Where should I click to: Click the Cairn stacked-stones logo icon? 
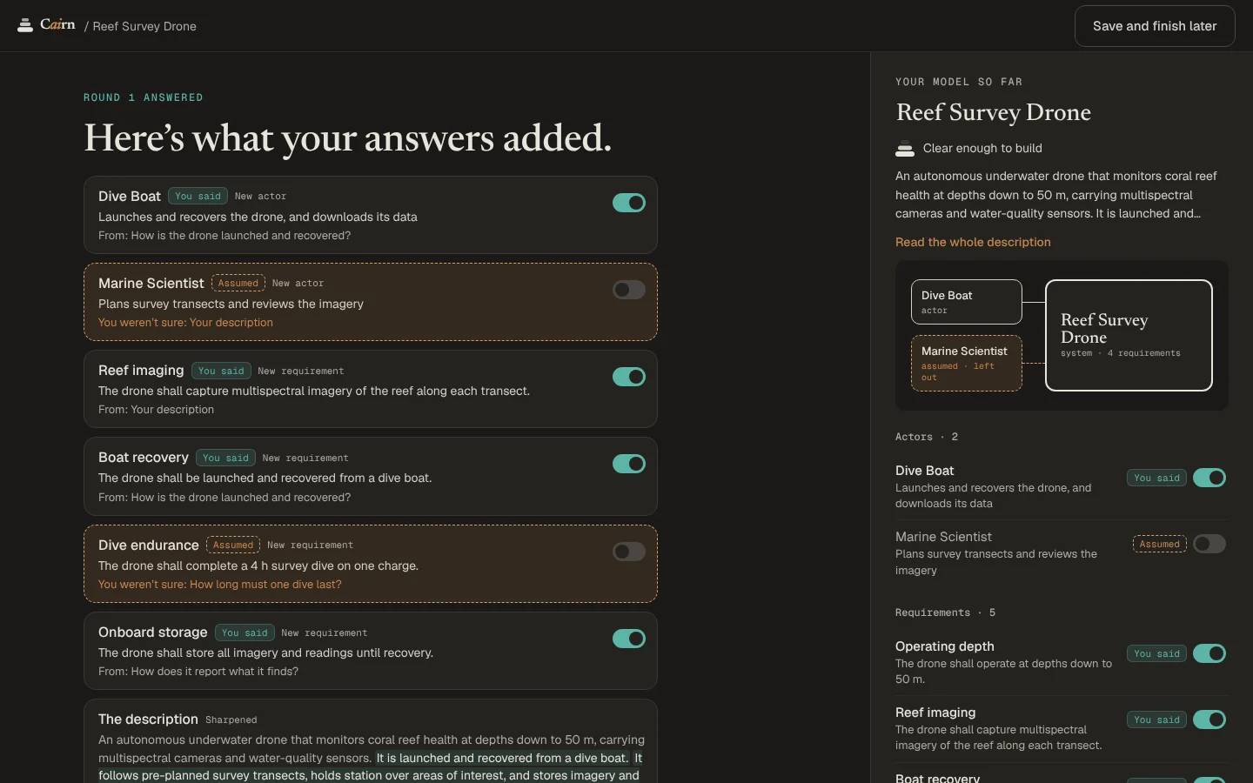[x=25, y=25]
